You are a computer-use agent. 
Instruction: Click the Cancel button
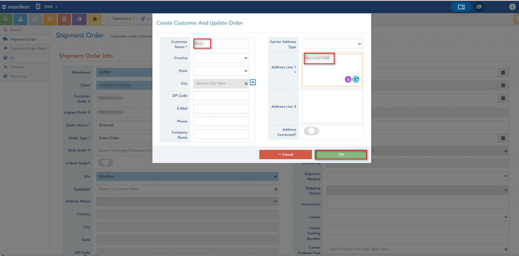285,155
